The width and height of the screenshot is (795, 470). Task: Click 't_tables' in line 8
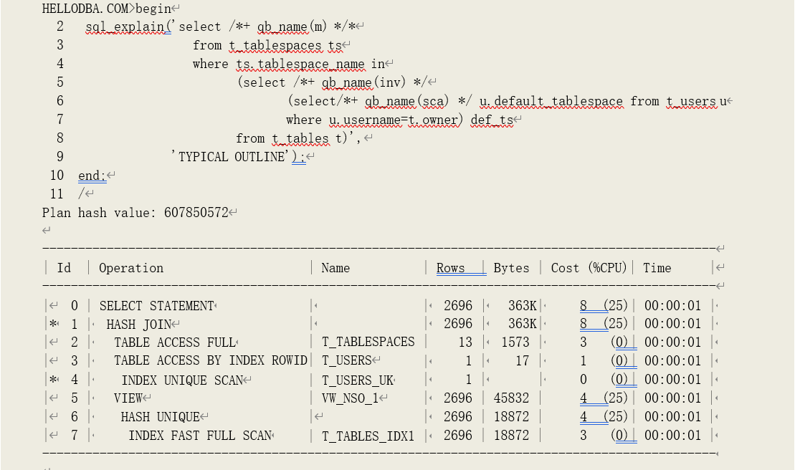click(300, 138)
